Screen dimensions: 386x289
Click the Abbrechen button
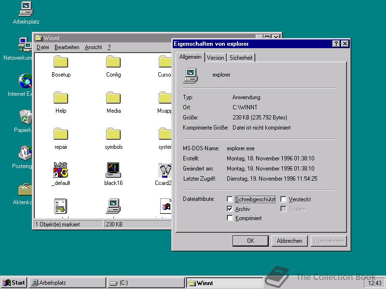coord(289,241)
